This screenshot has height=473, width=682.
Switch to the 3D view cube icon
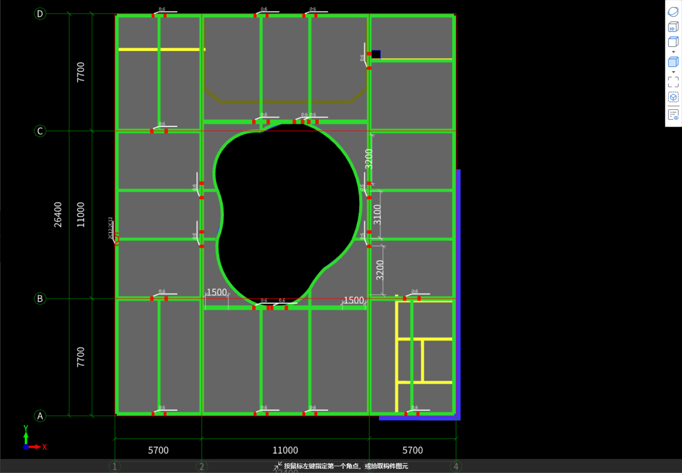[x=673, y=27]
